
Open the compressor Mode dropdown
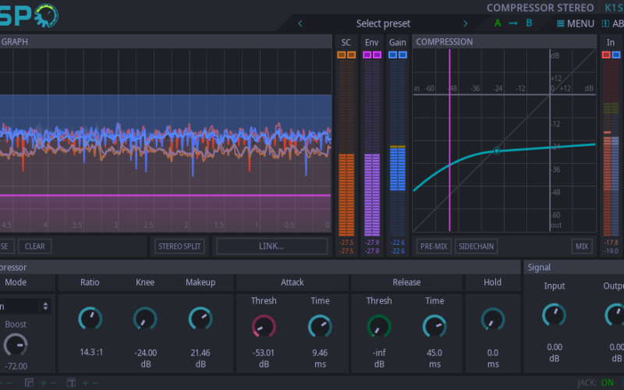pyautogui.click(x=25, y=307)
